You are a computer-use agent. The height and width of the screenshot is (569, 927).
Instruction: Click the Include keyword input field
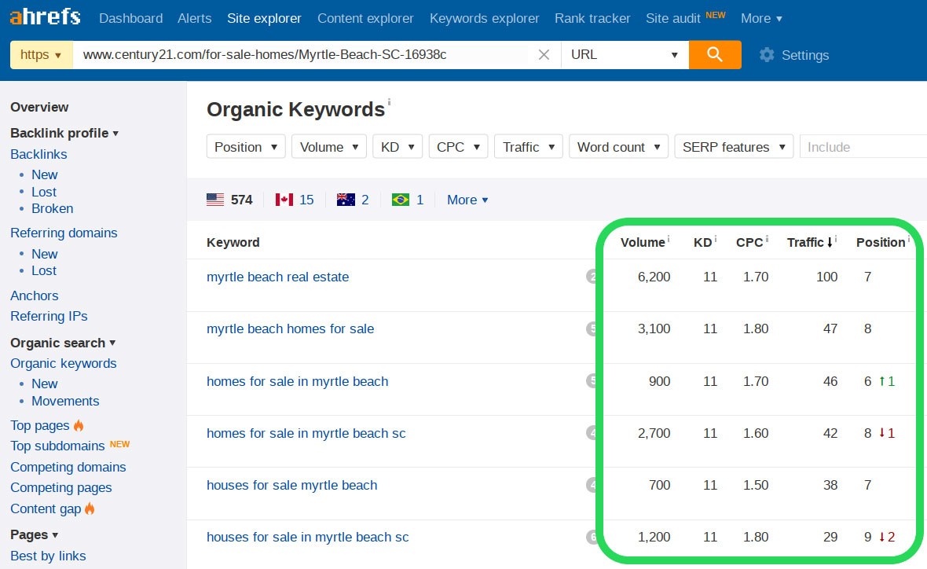coord(862,147)
